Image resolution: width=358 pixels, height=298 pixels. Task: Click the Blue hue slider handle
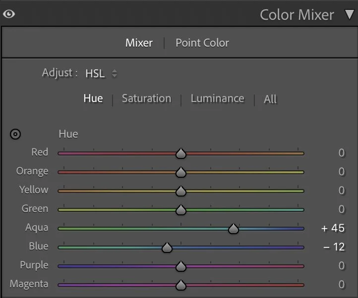(167, 248)
